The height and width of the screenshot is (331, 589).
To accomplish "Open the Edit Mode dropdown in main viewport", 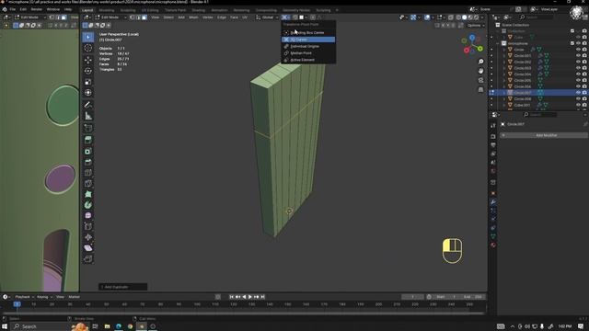I will (110, 17).
